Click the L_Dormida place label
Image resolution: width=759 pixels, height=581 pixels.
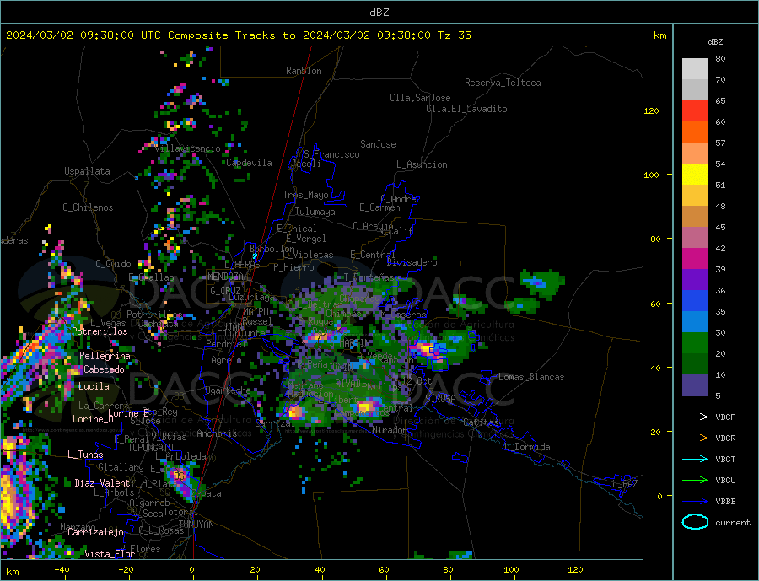528,447
